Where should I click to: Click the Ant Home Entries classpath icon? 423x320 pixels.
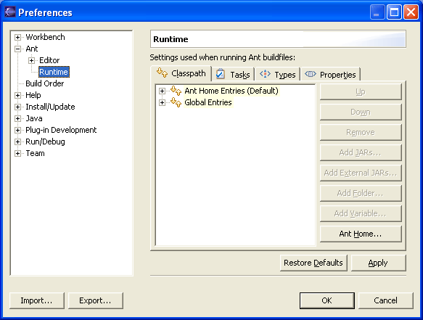[176, 91]
